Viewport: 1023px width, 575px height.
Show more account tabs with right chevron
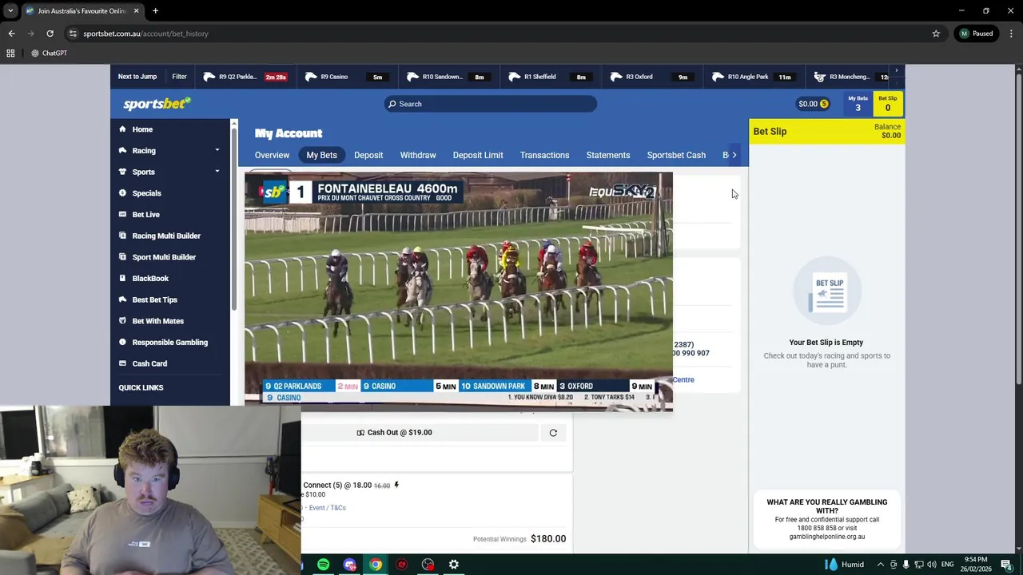tap(734, 155)
